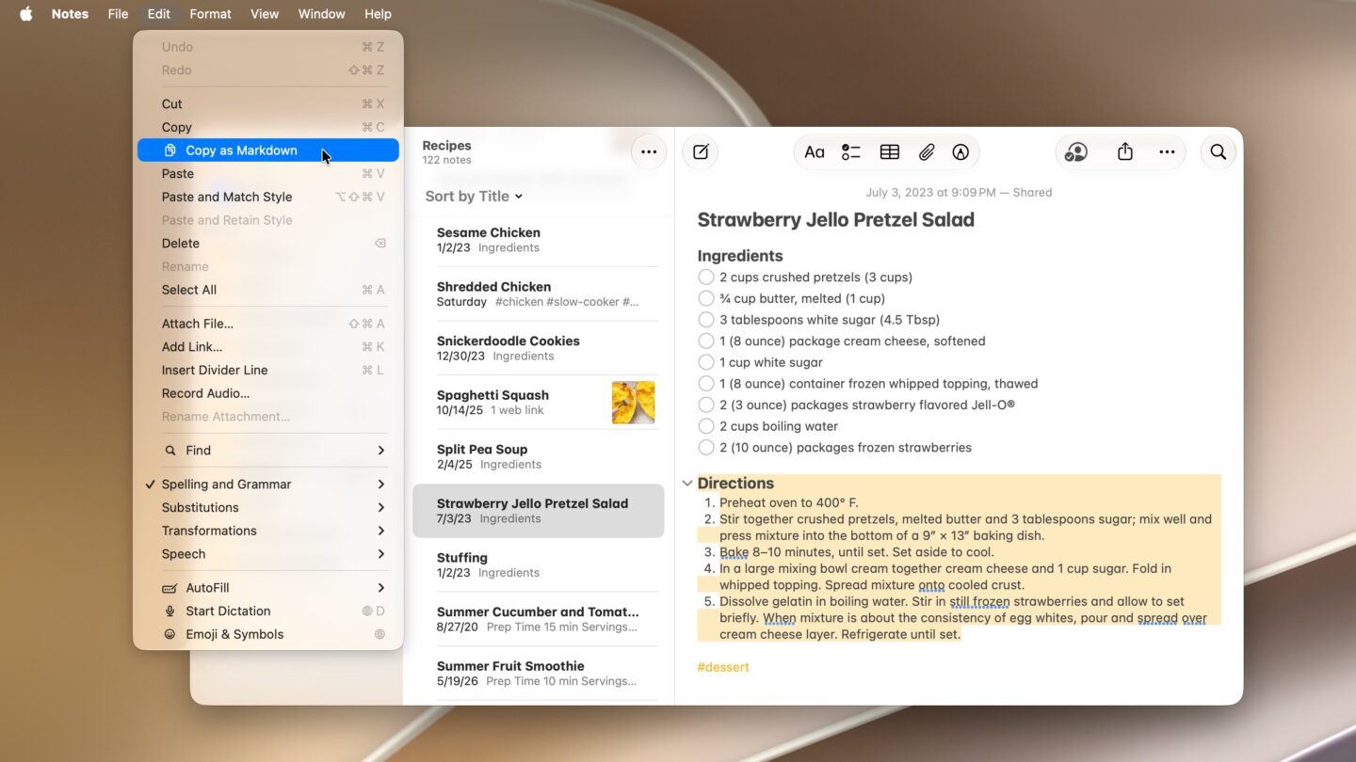
Task: Open the Summer Cucumber and Tomato note
Action: tap(539, 619)
